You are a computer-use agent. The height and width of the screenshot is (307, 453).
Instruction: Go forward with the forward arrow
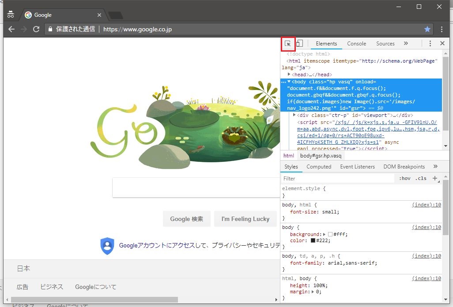[x=24, y=29]
